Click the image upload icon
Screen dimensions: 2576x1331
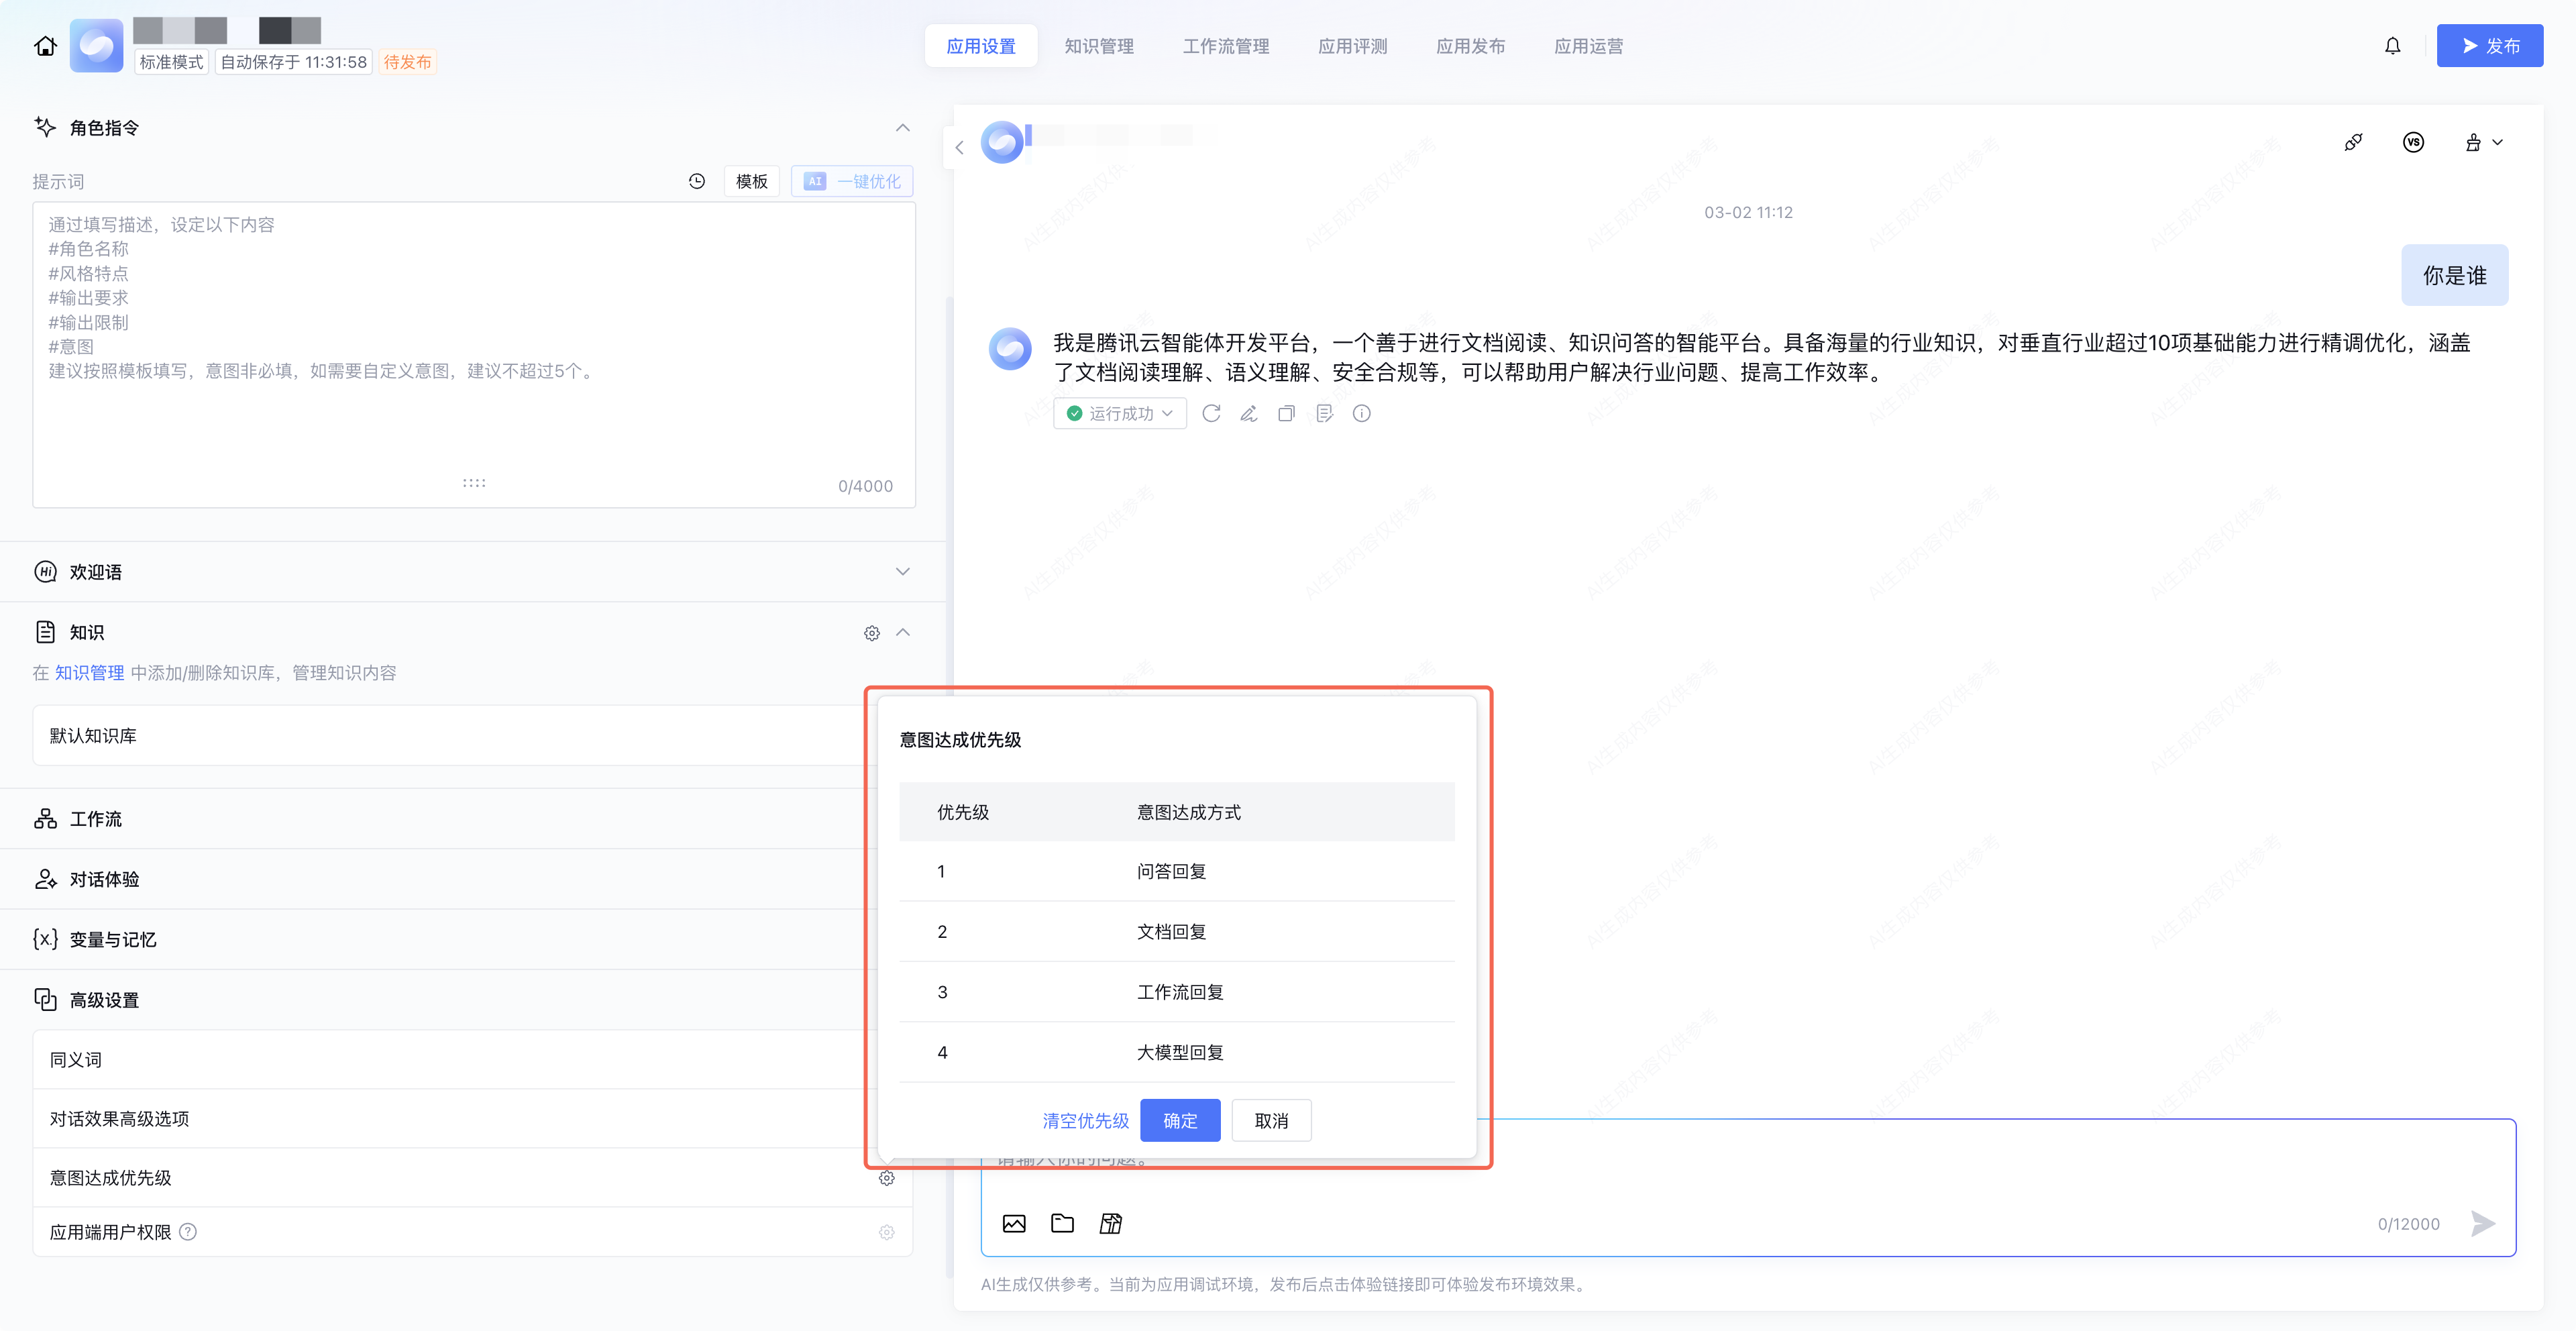click(x=1014, y=1223)
